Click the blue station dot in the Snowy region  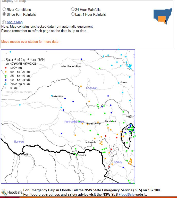click(x=123, y=167)
